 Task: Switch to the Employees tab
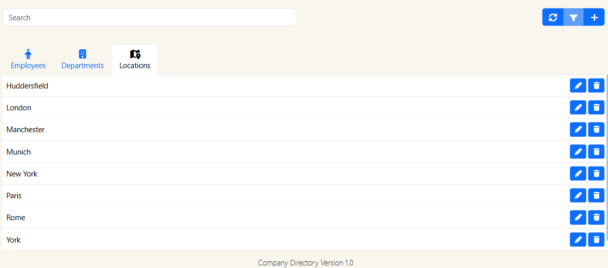point(28,59)
